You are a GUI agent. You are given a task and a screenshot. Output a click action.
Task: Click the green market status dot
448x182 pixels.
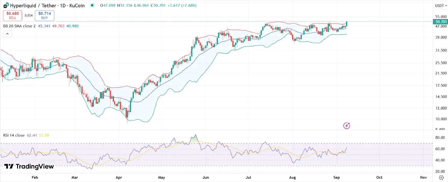(92, 5)
